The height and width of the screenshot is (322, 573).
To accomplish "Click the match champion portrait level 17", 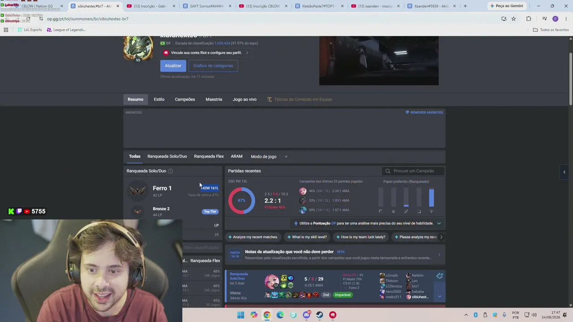I will click(272, 281).
